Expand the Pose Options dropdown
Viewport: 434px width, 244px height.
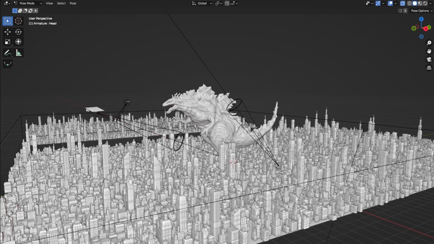(x=421, y=11)
